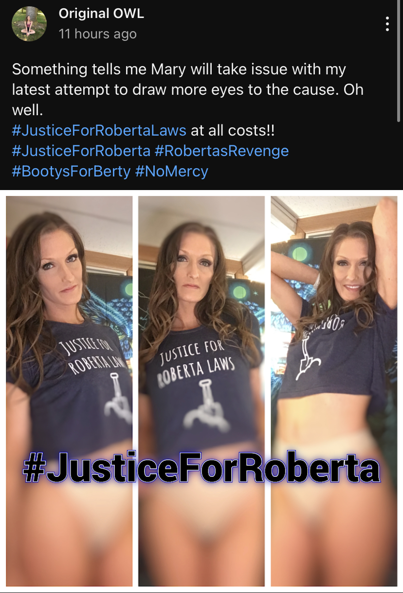This screenshot has width=403, height=593.
Task: Click the scrollbar beside the post
Action: point(400,61)
